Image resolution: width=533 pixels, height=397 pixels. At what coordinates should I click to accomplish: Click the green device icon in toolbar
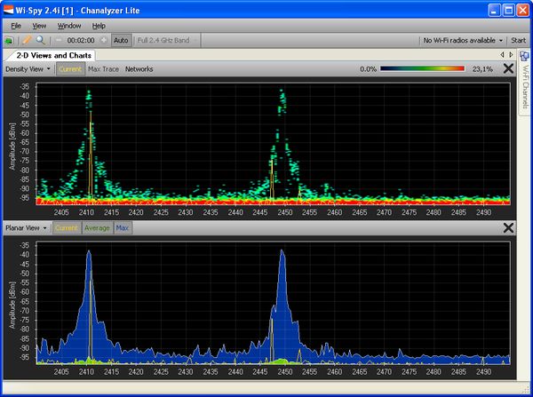coord(10,41)
